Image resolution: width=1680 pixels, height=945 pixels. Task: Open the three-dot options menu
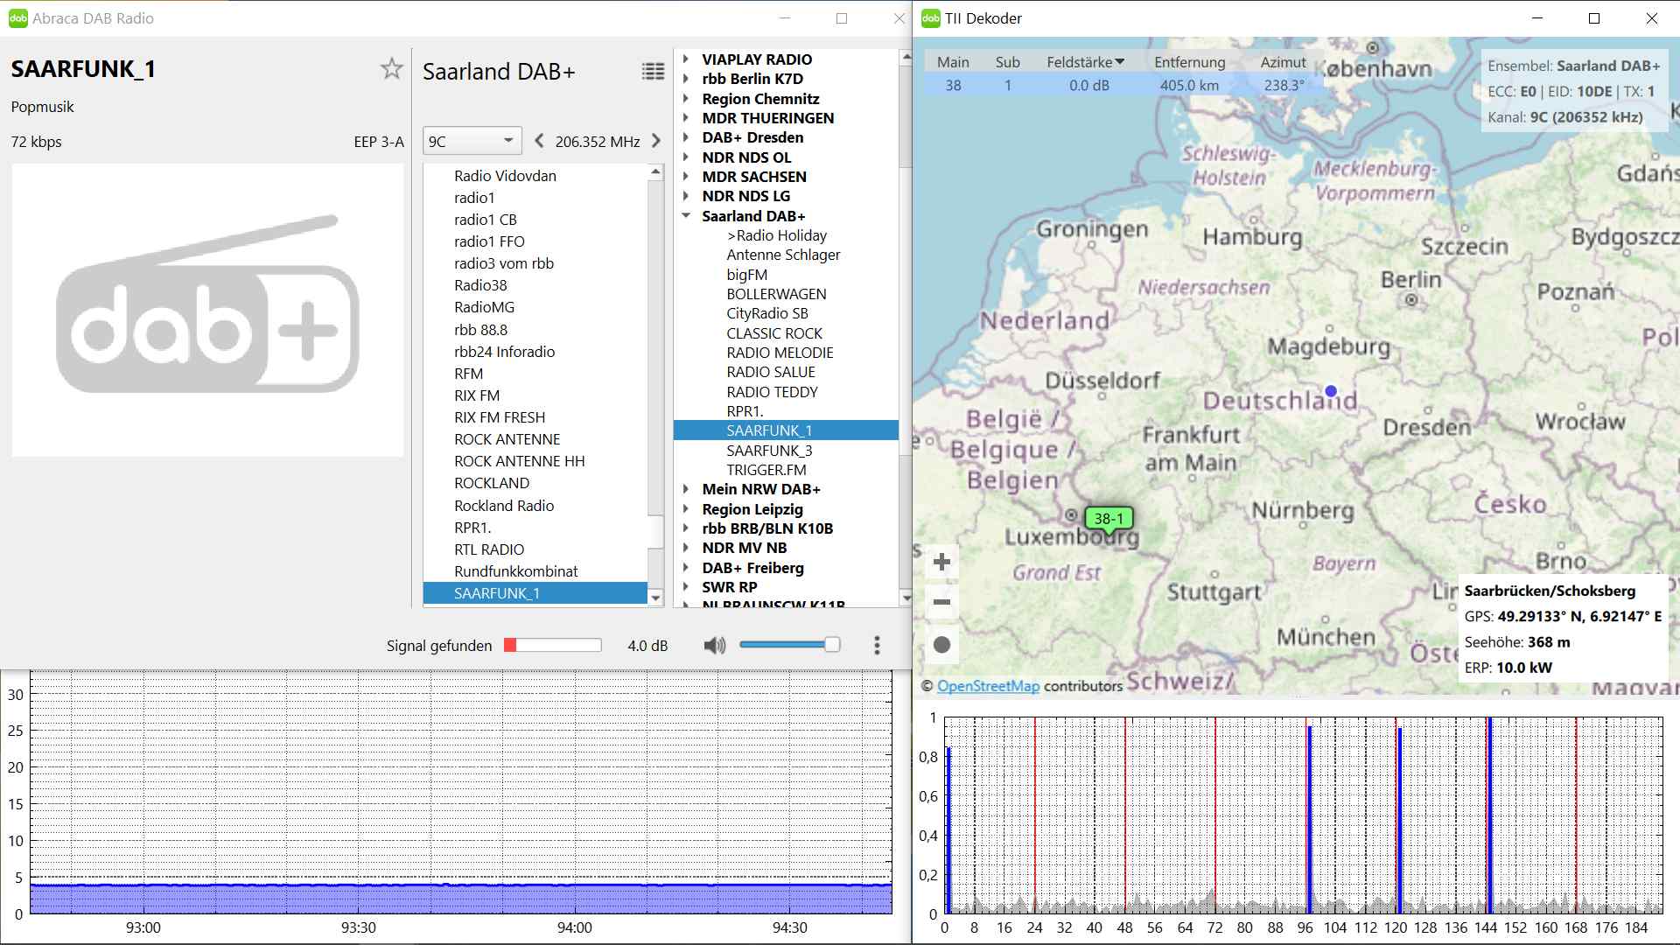(877, 646)
